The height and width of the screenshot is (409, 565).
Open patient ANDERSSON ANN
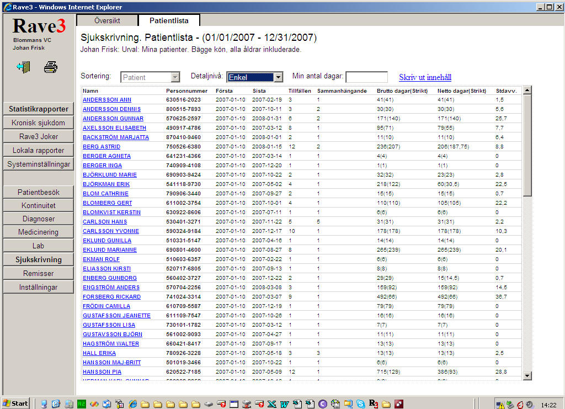tap(107, 100)
